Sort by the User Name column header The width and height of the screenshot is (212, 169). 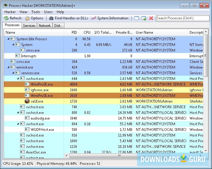(145, 32)
